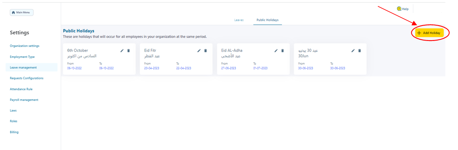Click the Add Holiday button

pos(429,33)
